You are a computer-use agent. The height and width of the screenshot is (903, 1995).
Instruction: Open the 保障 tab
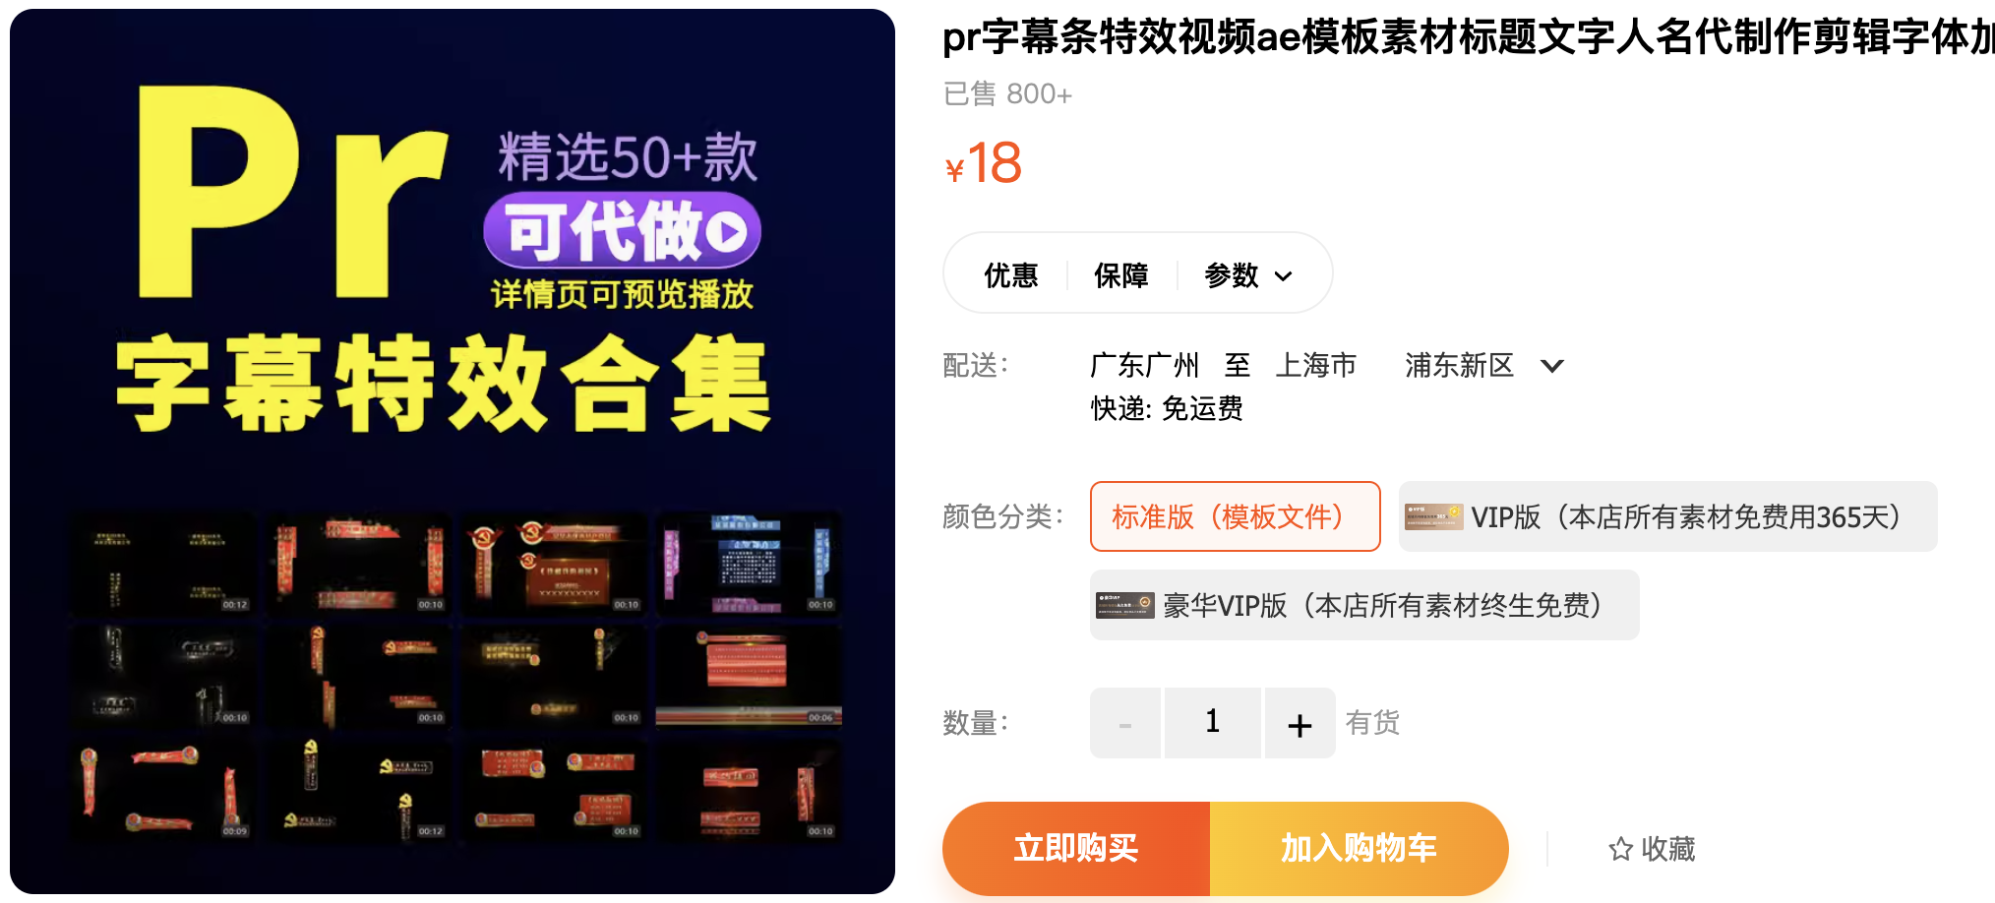(x=1121, y=275)
